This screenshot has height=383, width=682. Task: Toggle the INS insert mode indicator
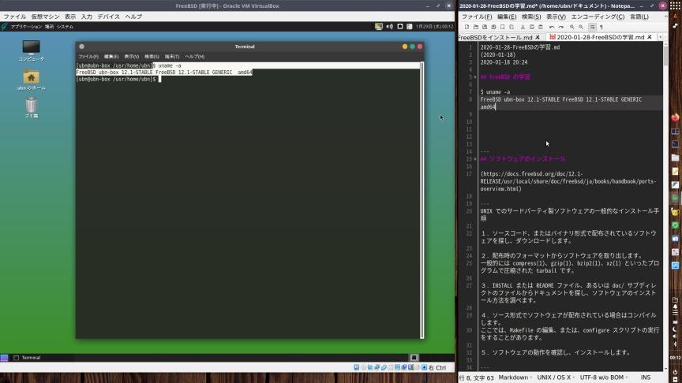[646, 377]
